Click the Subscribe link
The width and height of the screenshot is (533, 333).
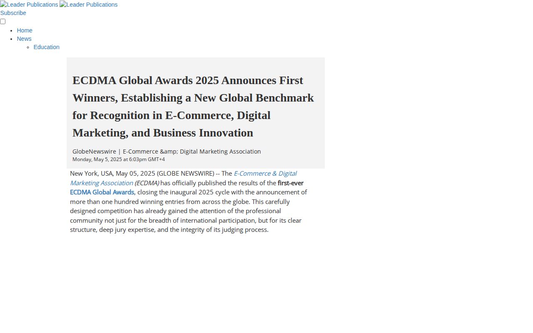click(13, 13)
